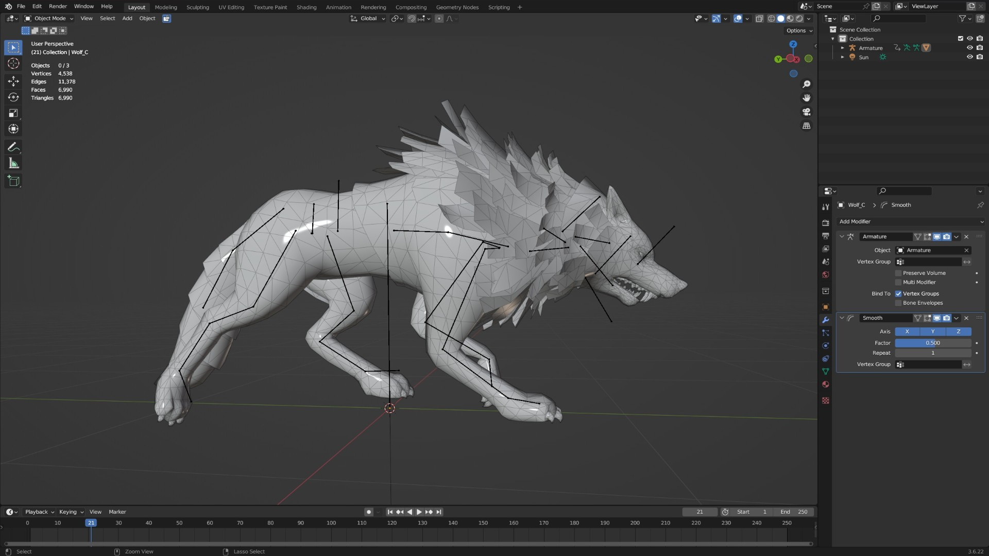Open the World properties tab

(x=826, y=274)
